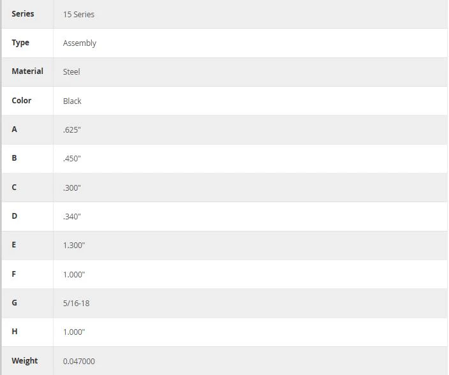The image size is (449, 375).
Task: Select the Steel material value
Action: pyautogui.click(x=71, y=71)
